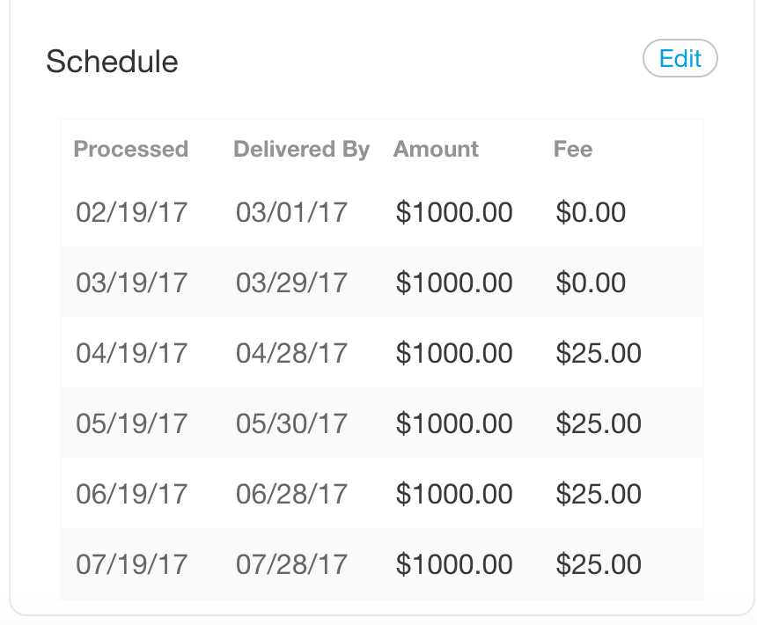Image resolution: width=757 pixels, height=625 pixels.
Task: Select the row processed 04/19/17
Action: (381, 352)
